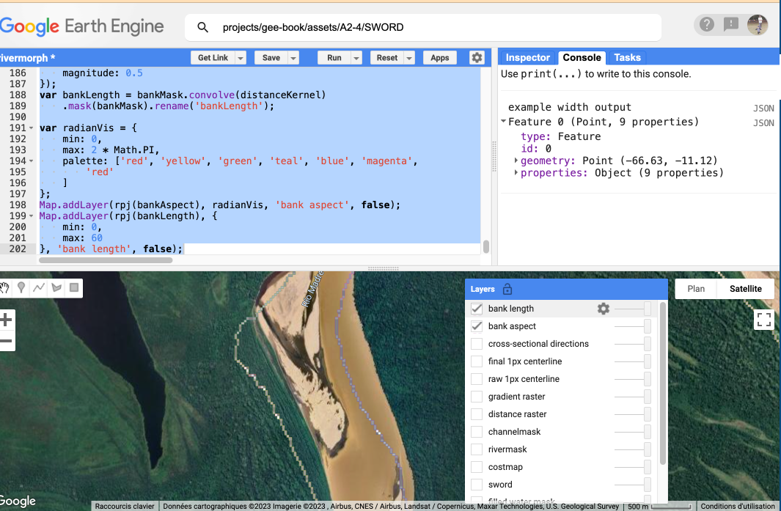Select the hand pan tool on map
The image size is (781, 511).
click(6, 288)
